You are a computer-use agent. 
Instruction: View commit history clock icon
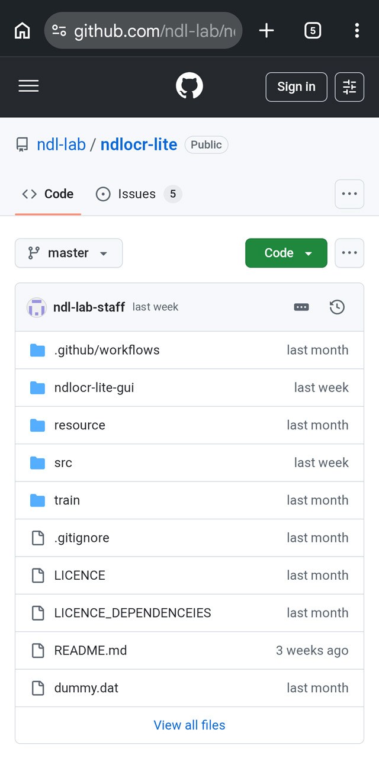337,307
